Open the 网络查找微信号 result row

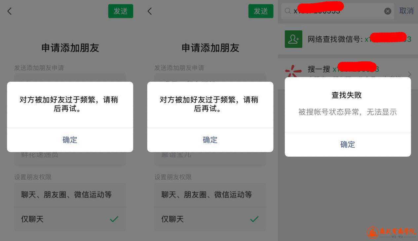tap(348, 39)
